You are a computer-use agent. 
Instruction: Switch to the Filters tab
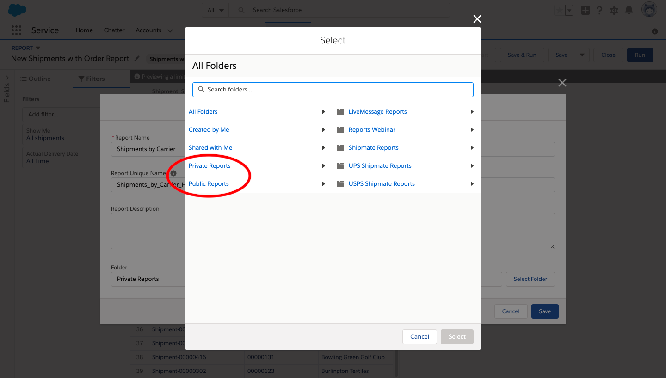(x=91, y=79)
